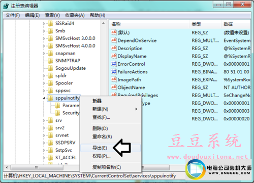Viewport: 254px width, 183px height.
Task: Click the SNMPTRAP folder icon
Action: (x=50, y=61)
